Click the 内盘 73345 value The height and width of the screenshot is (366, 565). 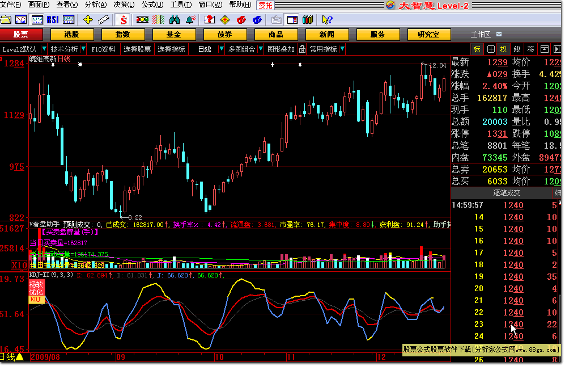(x=495, y=157)
